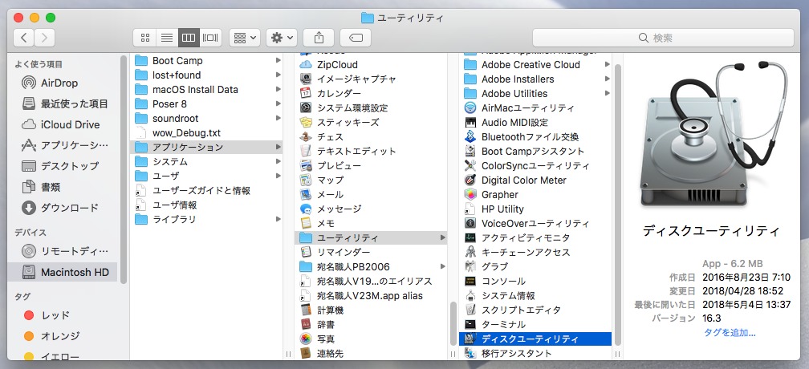
Task: Open the arrange-by grouping dropdown
Action: (x=245, y=38)
